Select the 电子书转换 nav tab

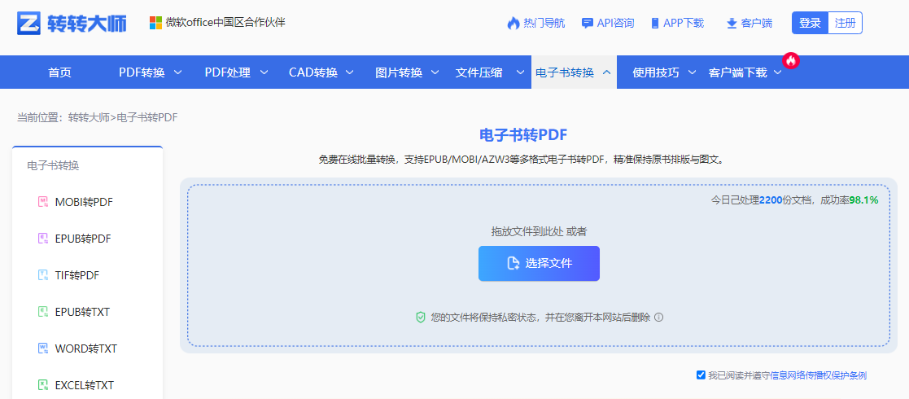(x=574, y=72)
